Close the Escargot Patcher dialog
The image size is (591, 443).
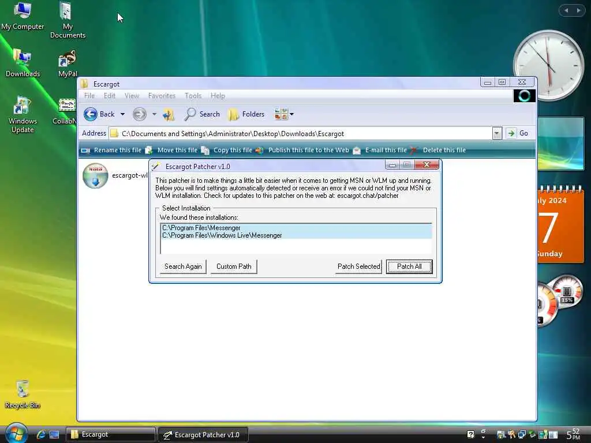click(x=427, y=164)
